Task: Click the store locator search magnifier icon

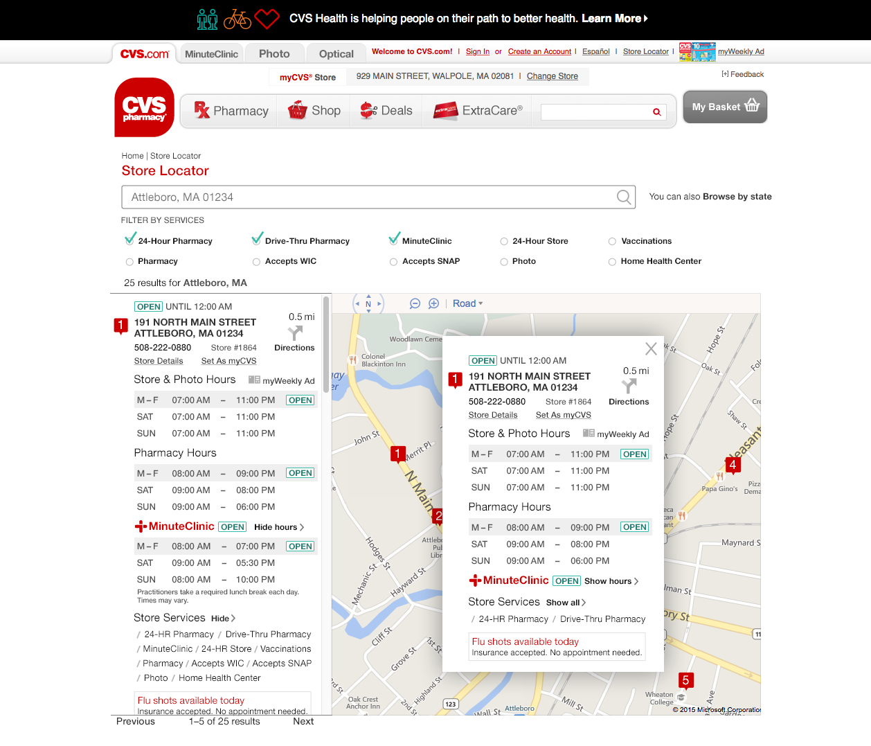Action: tap(624, 197)
